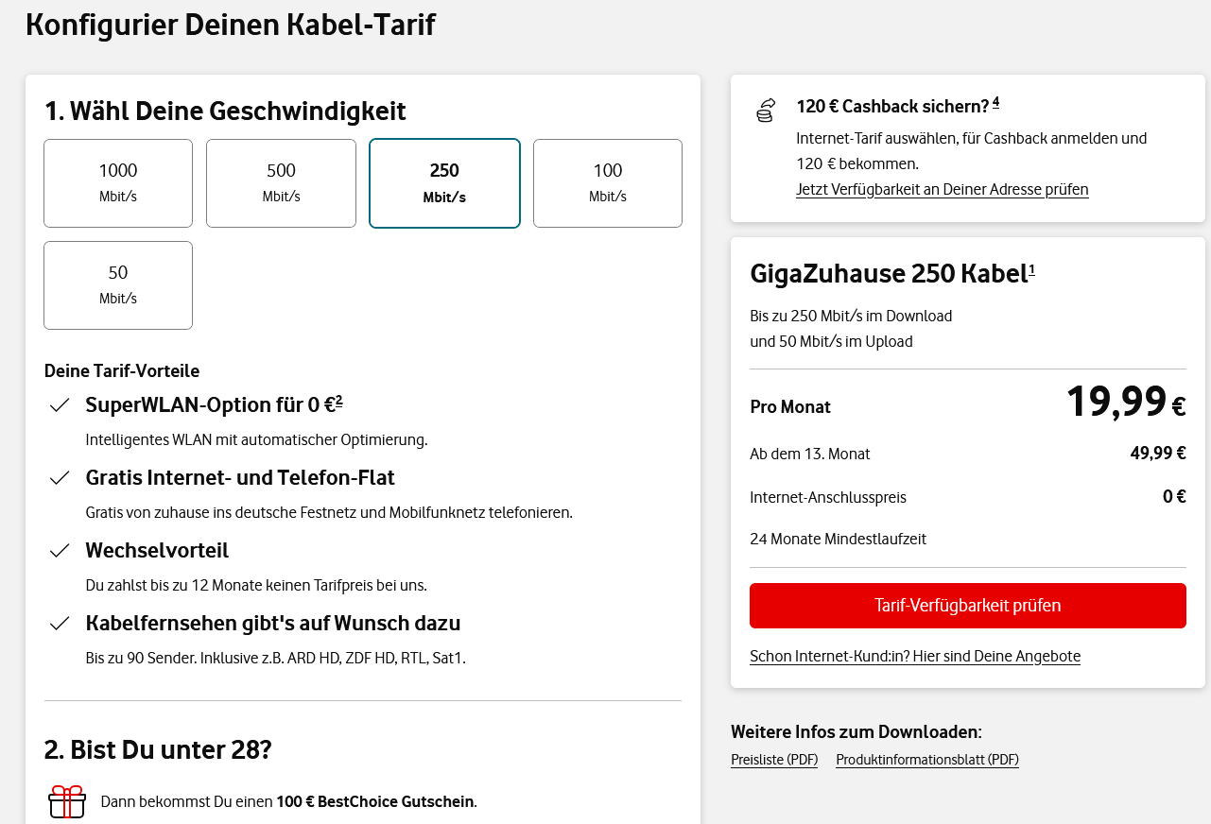The width and height of the screenshot is (1211, 824).
Task: Click the Konfigurier Deinen Kabel-Tarif title
Action: click(x=231, y=25)
